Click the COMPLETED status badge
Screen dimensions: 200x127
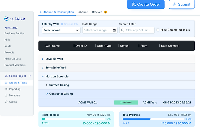[x=126, y=103]
